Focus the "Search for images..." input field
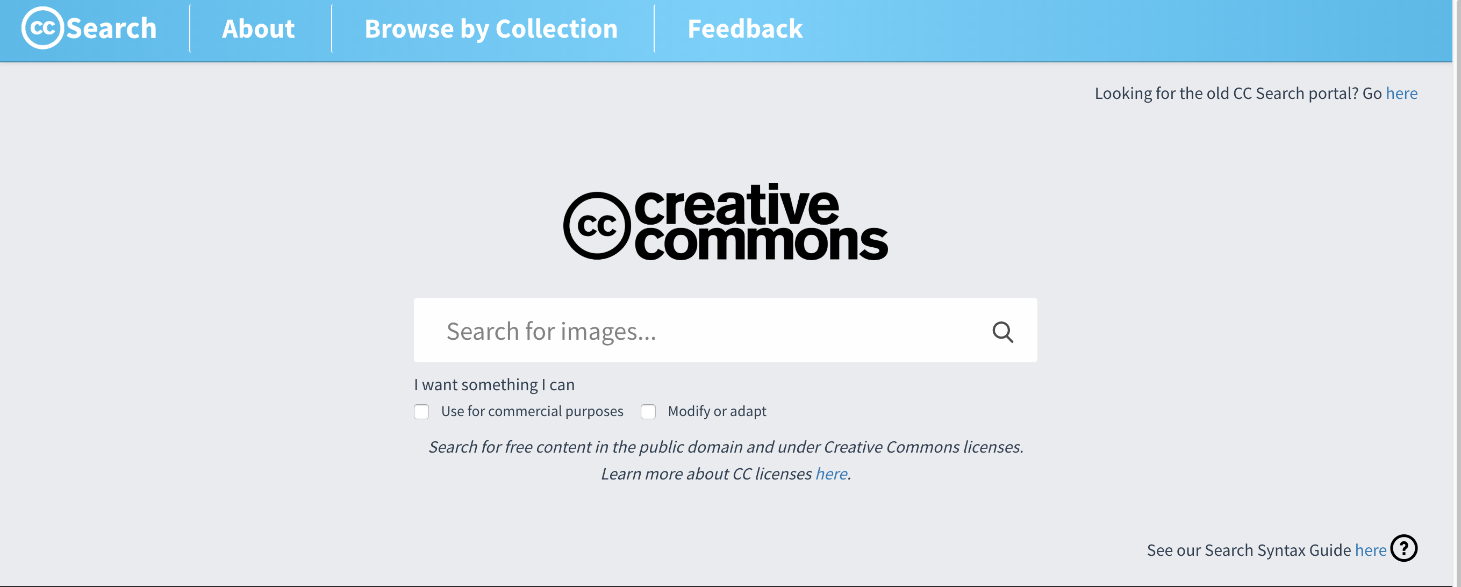The height and width of the screenshot is (587, 1461). (703, 331)
